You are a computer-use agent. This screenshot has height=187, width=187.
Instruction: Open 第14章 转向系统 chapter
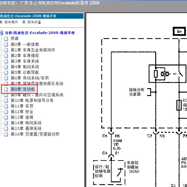(x=26, y=123)
